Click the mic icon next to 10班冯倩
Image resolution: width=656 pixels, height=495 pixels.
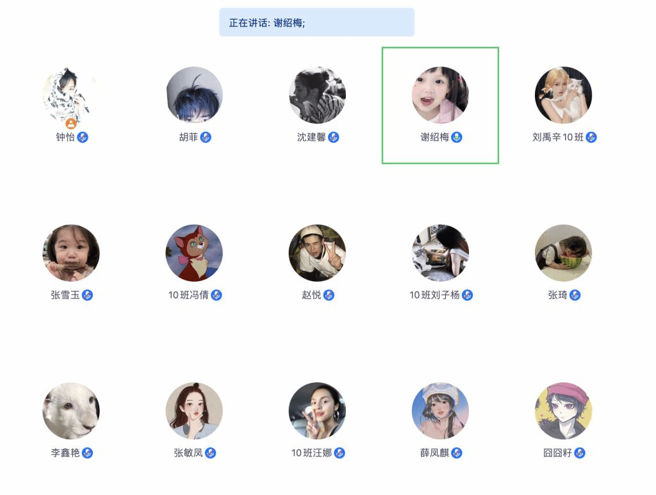(217, 295)
